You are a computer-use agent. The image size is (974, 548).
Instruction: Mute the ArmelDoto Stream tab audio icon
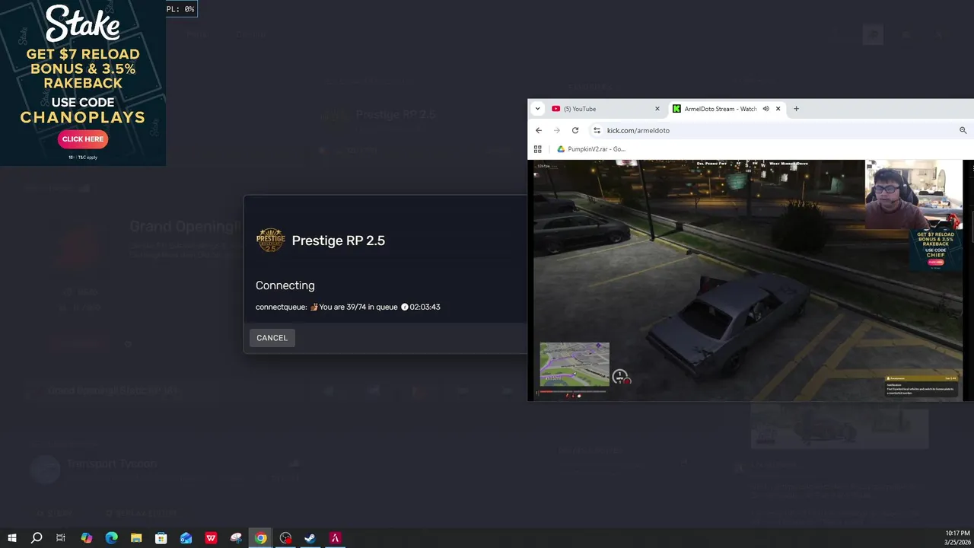(766, 109)
